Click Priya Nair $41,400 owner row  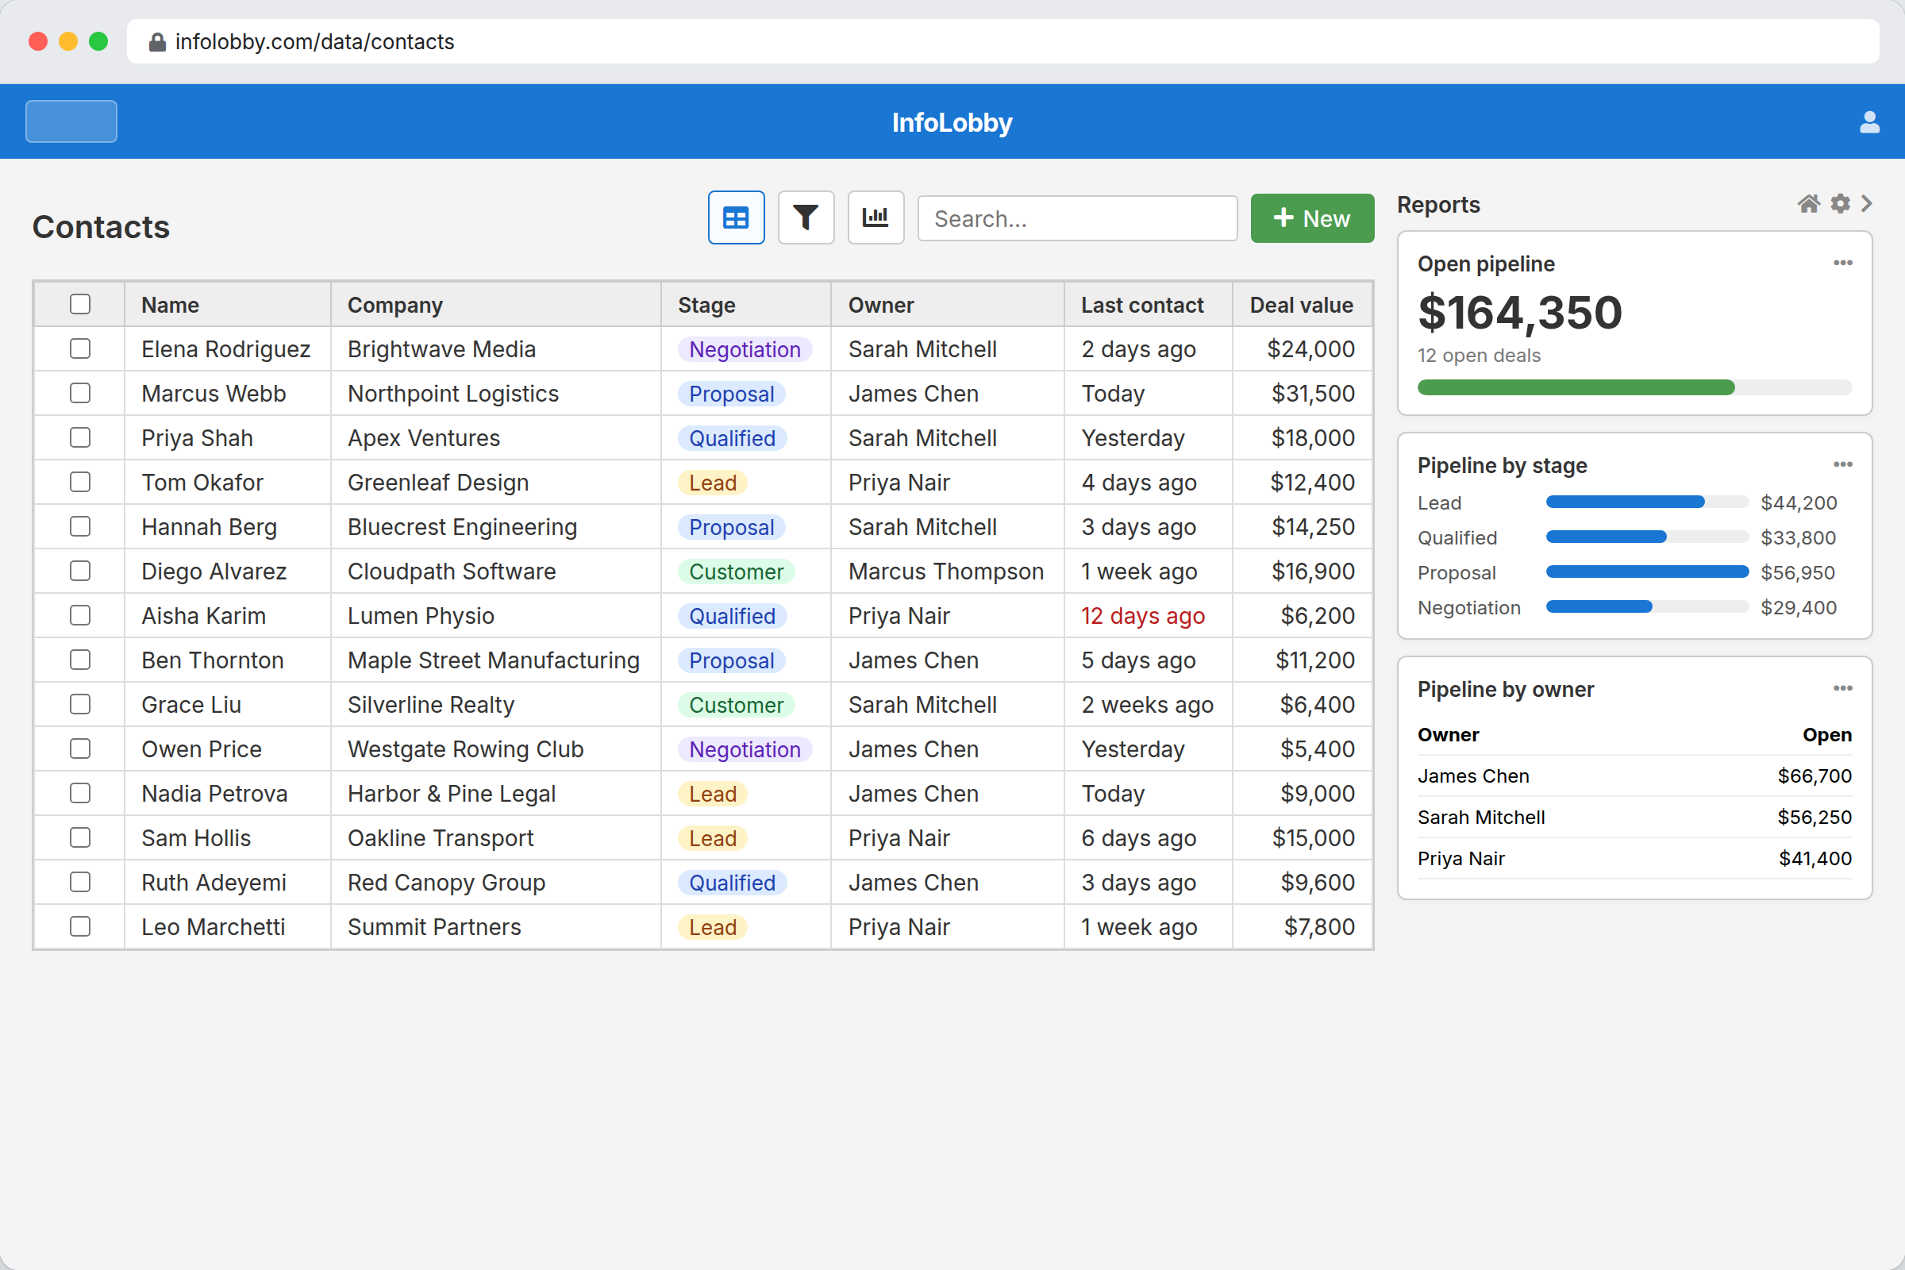[x=1634, y=859]
